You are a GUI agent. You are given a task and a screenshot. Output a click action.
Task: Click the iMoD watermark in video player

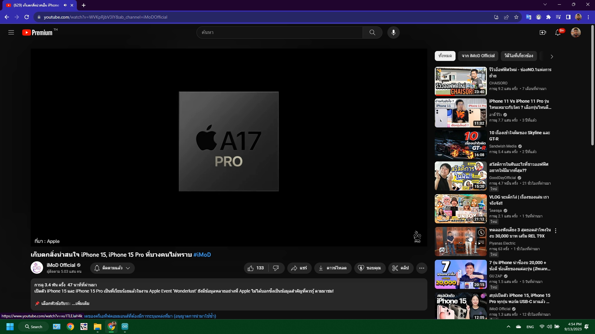[417, 237]
